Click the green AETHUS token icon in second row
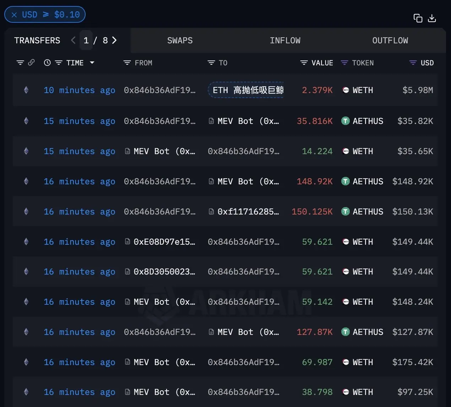Viewport: 451px width, 407px height. [345, 121]
